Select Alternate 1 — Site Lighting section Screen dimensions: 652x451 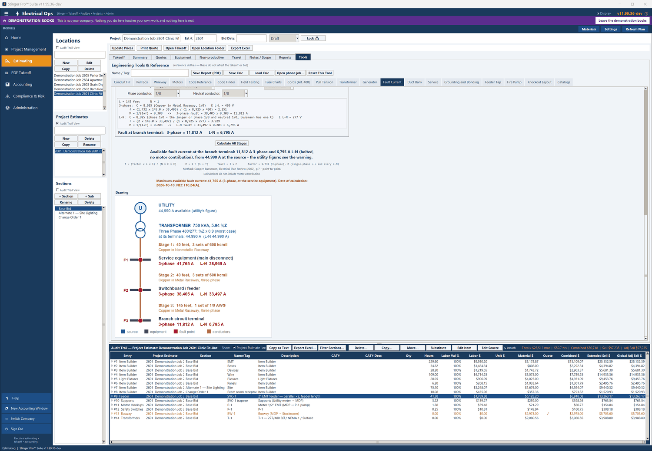(78, 213)
